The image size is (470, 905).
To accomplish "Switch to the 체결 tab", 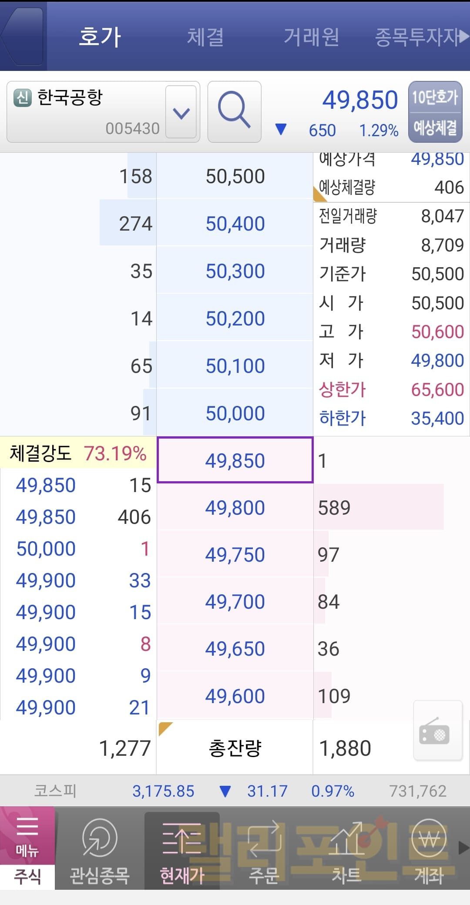I will (205, 37).
